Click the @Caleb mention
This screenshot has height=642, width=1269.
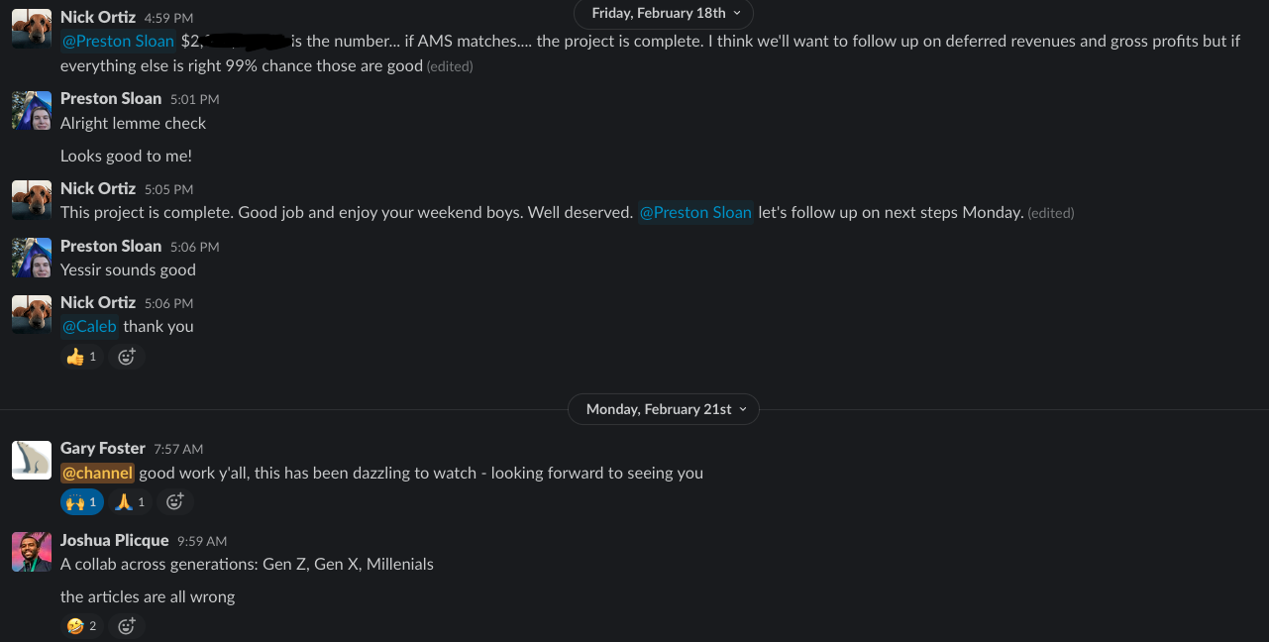coord(89,326)
